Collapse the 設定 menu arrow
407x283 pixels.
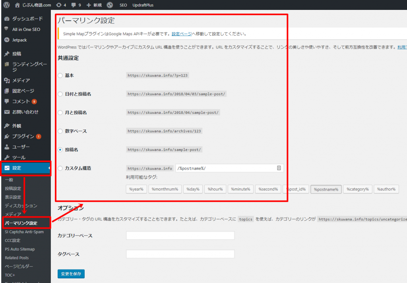49,168
